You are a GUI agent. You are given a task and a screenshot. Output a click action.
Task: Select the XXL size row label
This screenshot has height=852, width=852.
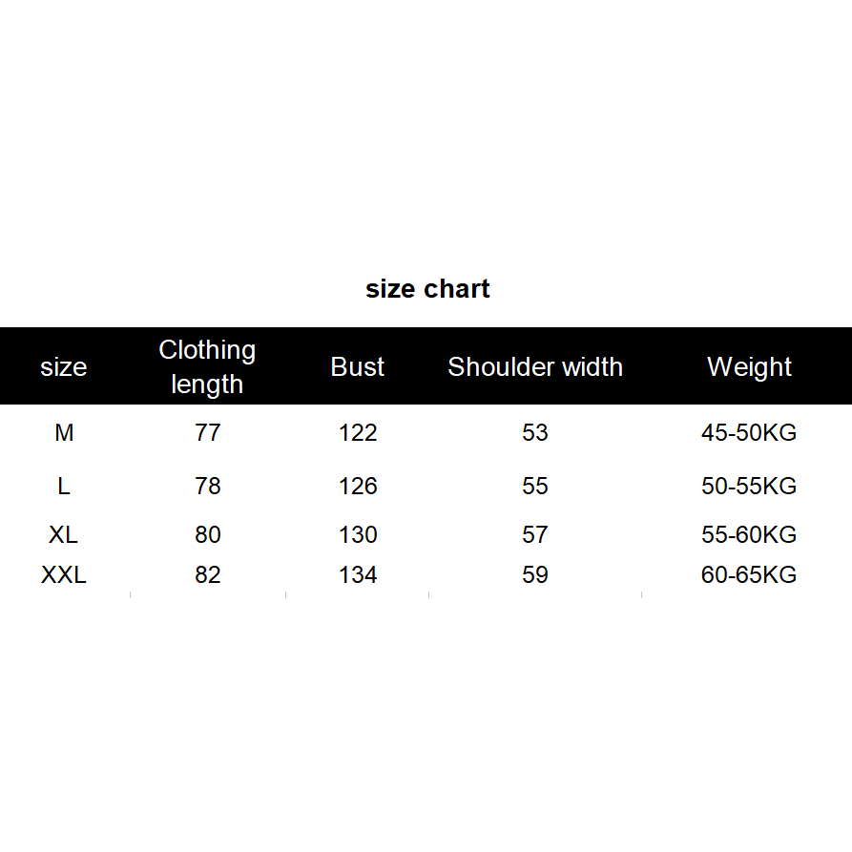coord(64,575)
